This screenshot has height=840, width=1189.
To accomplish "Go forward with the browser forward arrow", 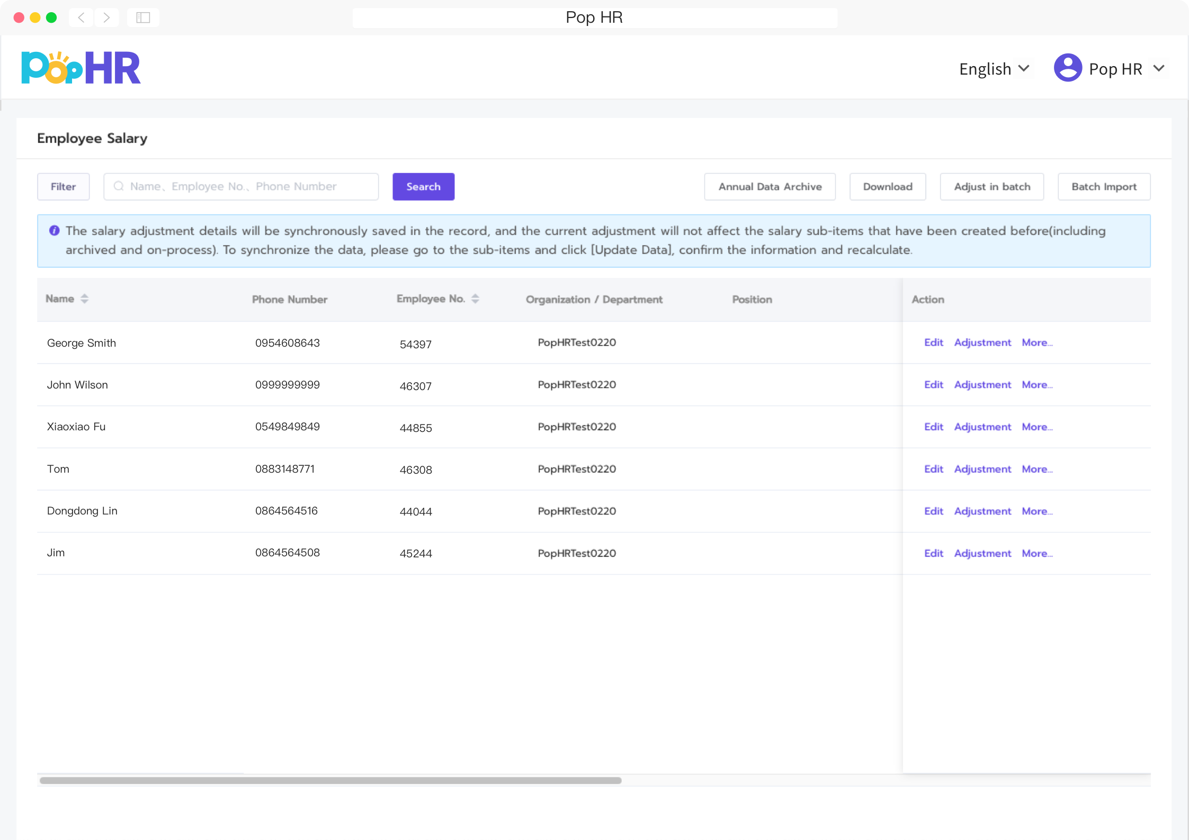I will click(106, 17).
